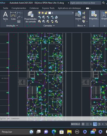This screenshot has width=107, height=136.
Task: Select the Texto annotation tool
Action: (5, 16)
